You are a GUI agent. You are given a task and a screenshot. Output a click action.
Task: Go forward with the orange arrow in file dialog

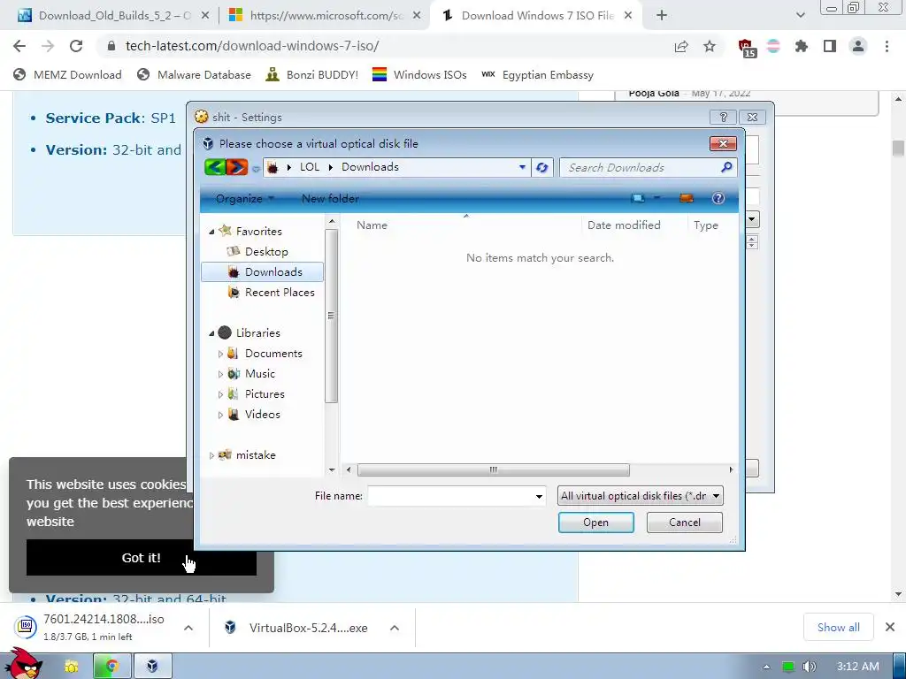pos(237,167)
